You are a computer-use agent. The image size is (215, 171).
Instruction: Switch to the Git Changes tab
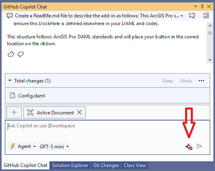pos(106,165)
